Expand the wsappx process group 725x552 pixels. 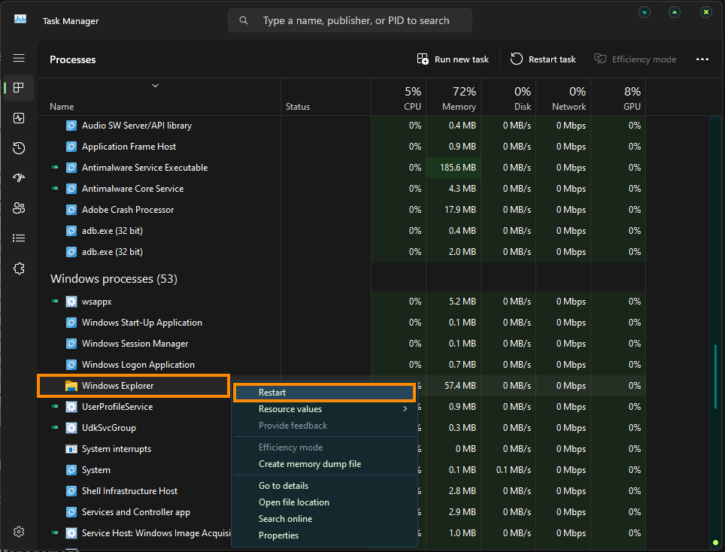[x=55, y=301]
